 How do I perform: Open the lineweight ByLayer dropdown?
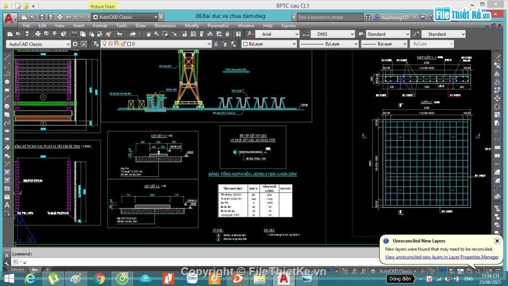pos(384,44)
